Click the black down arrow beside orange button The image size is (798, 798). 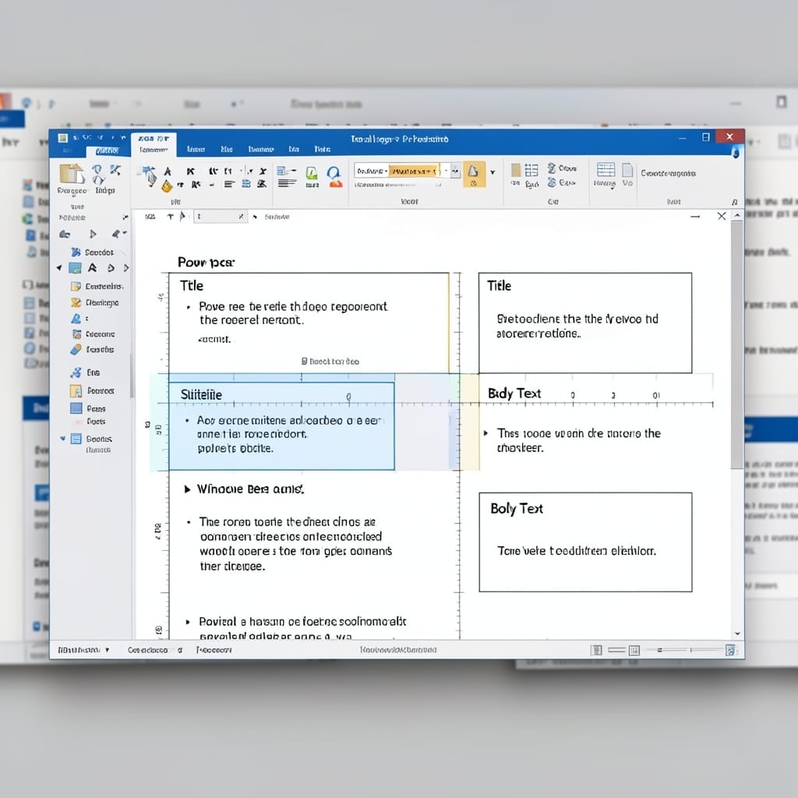click(493, 172)
